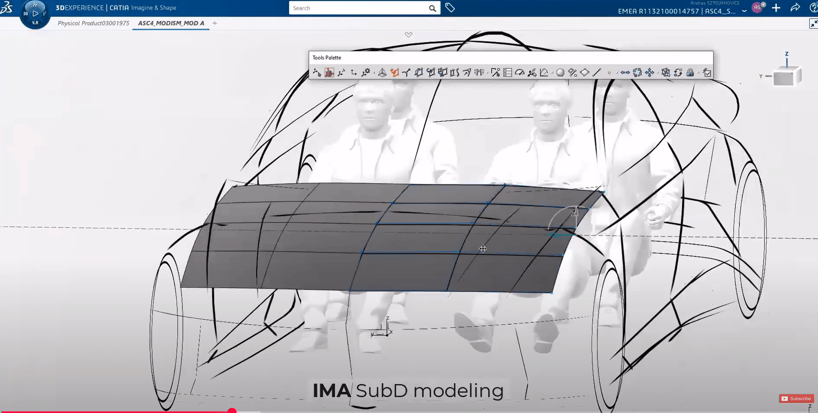This screenshot has height=413, width=818.
Task: Click the view orientation cube
Action: (x=786, y=76)
